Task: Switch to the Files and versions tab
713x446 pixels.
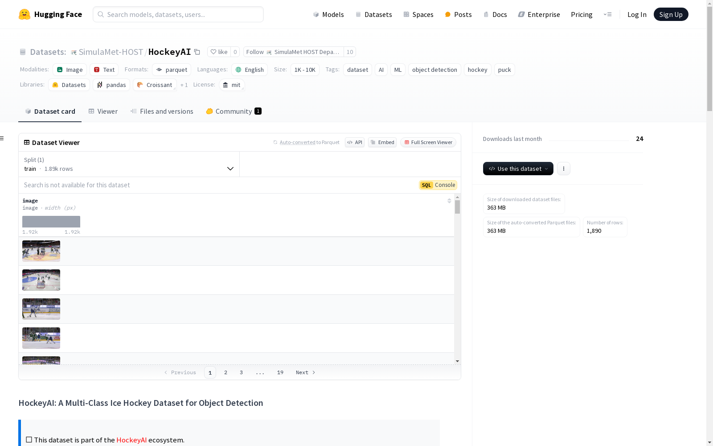Action: click(162, 111)
